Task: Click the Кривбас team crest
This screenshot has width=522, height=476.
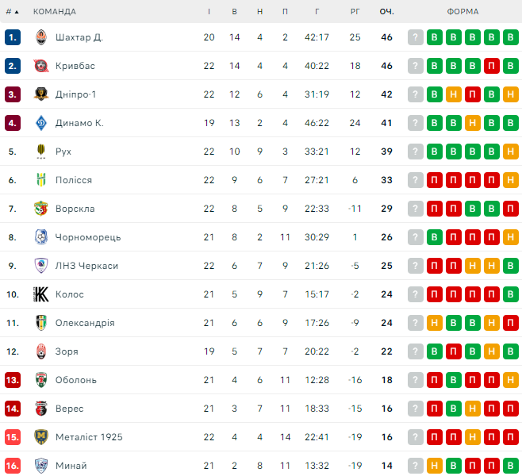Action: [41, 66]
